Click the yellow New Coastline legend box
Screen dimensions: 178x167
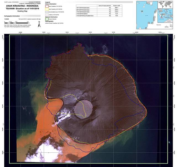click(x=47, y=9)
